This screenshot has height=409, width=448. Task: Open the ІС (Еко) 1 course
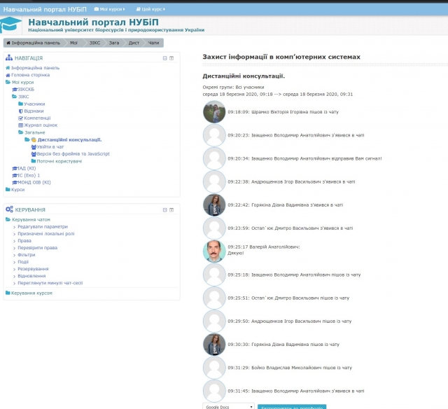click(29, 175)
